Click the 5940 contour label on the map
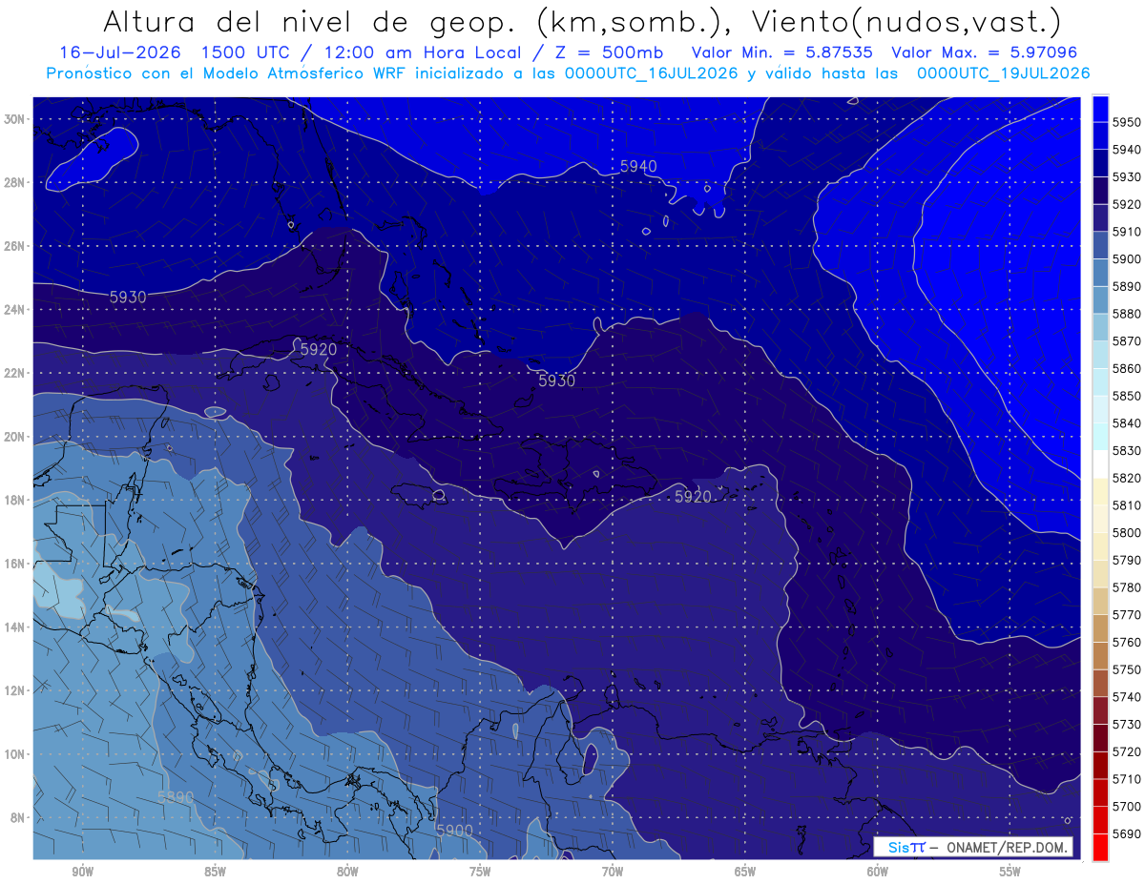Viewport: 1145px width, 884px height. [x=638, y=166]
